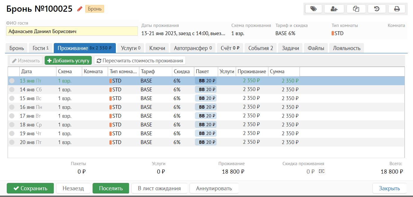Click the add guest icon button
This screenshot has height=197, width=413.
pyautogui.click(x=334, y=9)
